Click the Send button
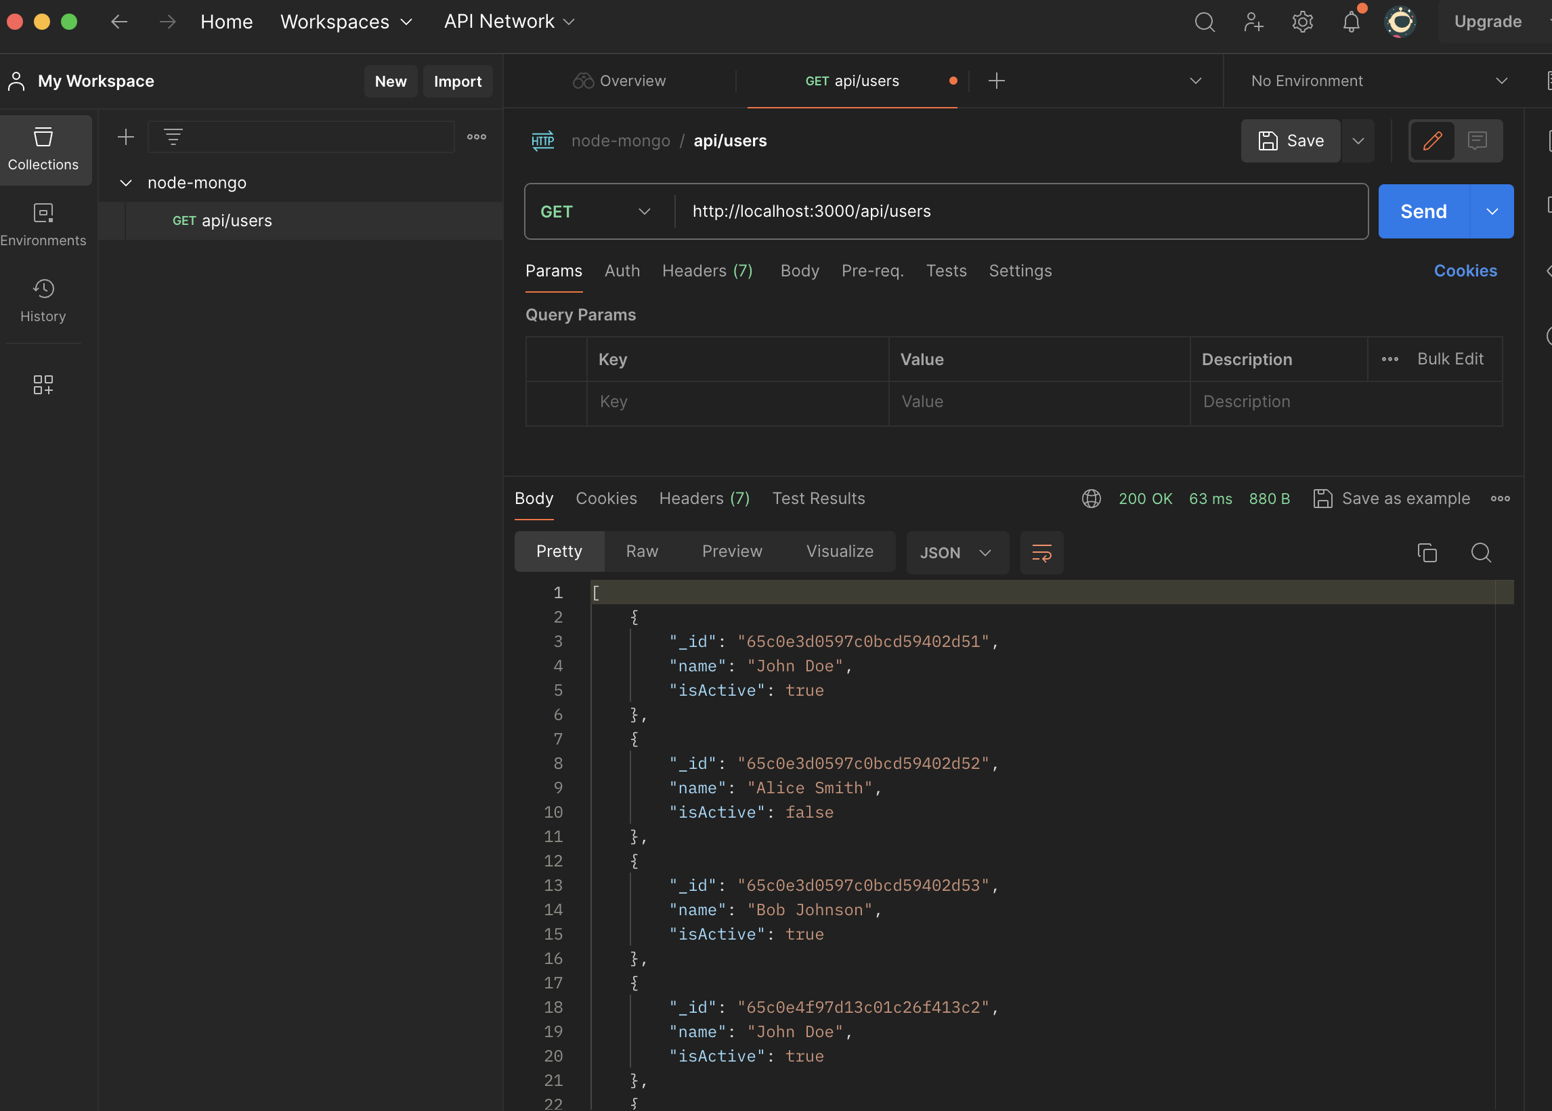Viewport: 1552px width, 1111px height. pyautogui.click(x=1423, y=211)
